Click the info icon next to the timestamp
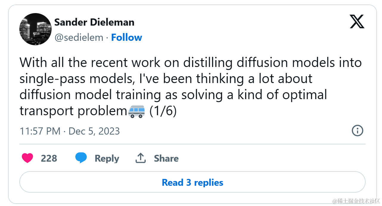The height and width of the screenshot is (206, 382). click(x=358, y=131)
